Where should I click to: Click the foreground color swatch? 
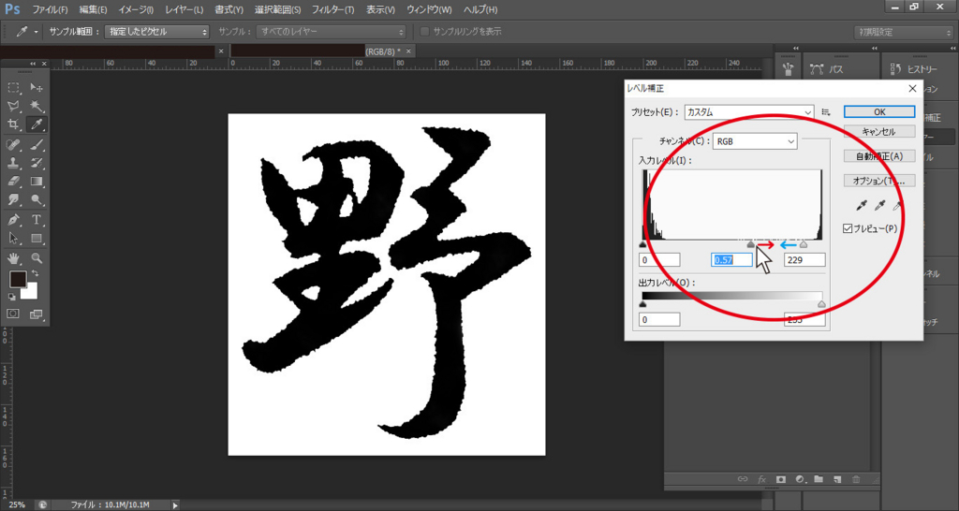pyautogui.click(x=18, y=279)
